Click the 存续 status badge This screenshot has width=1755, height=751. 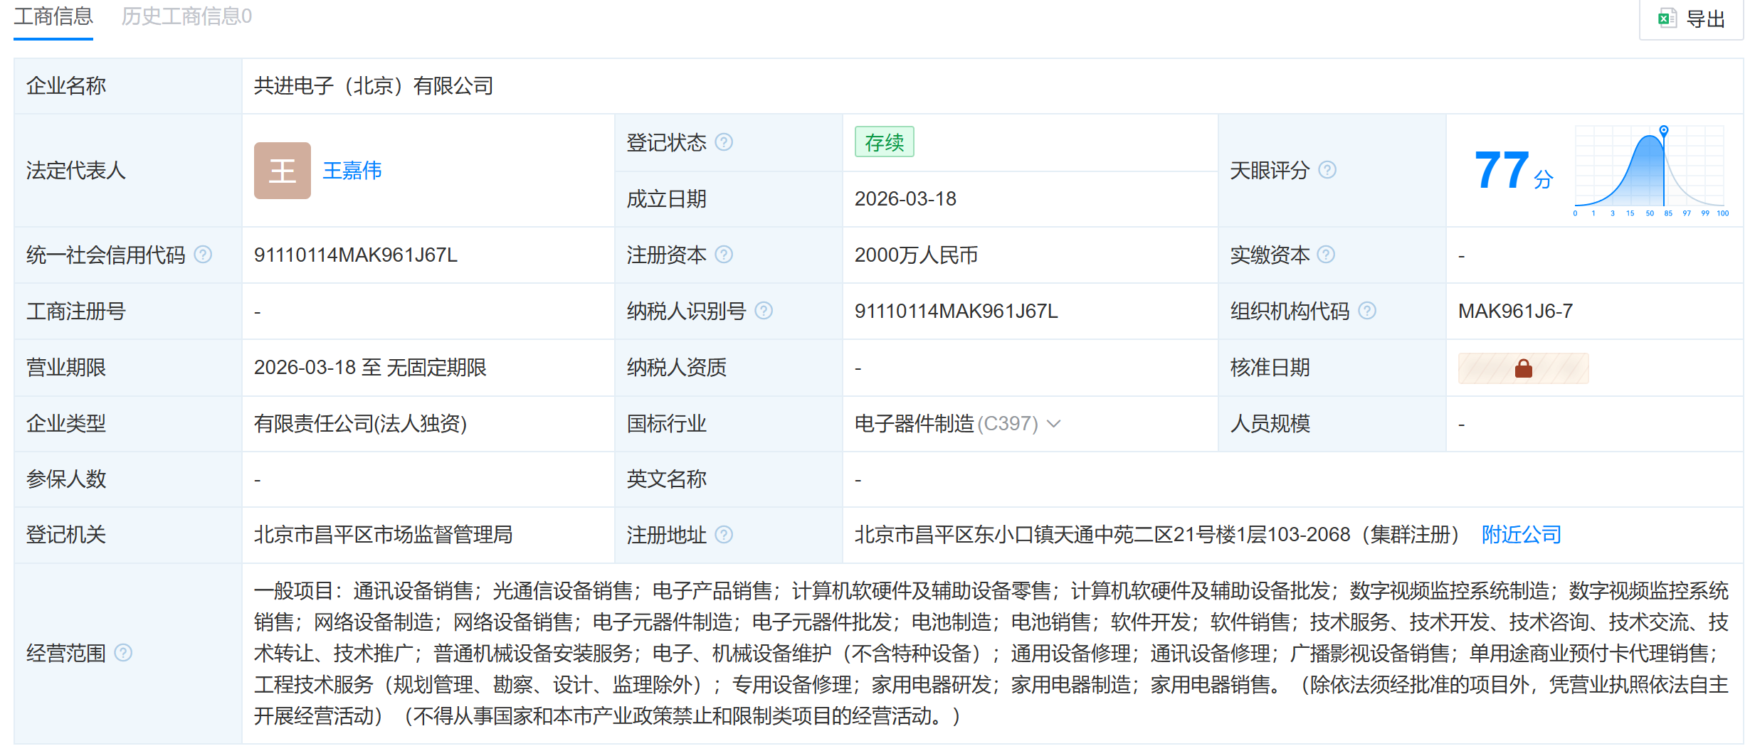pyautogui.click(x=884, y=142)
